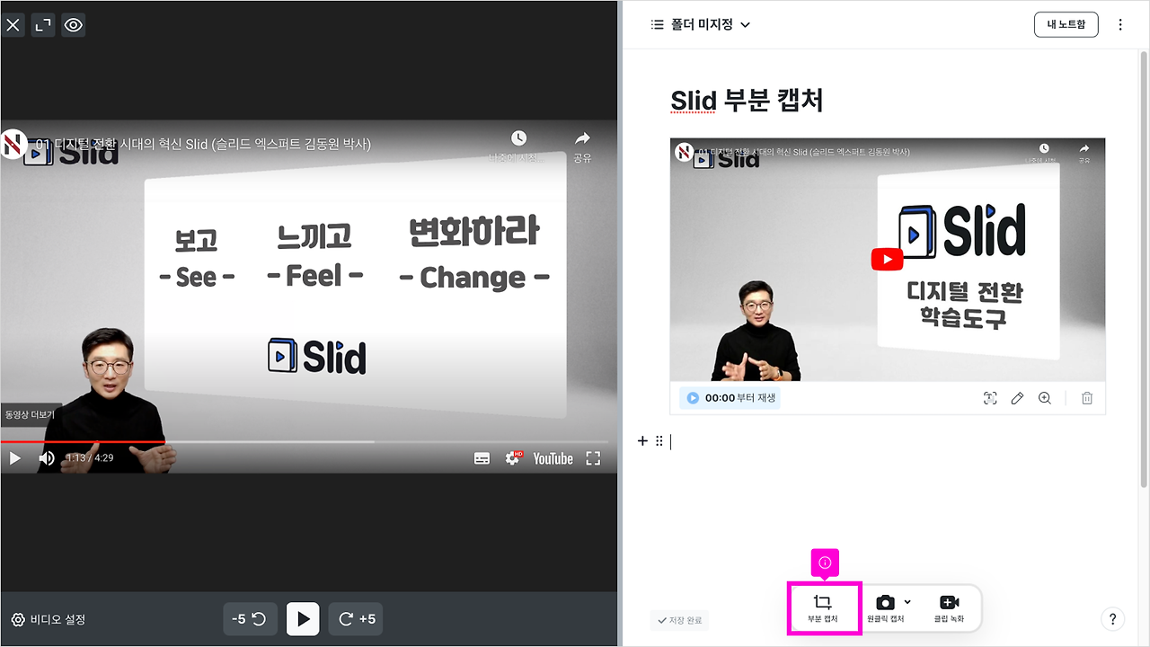Edit the captured image with pencil icon
Viewport: 1150px width, 647px height.
pos(1016,398)
